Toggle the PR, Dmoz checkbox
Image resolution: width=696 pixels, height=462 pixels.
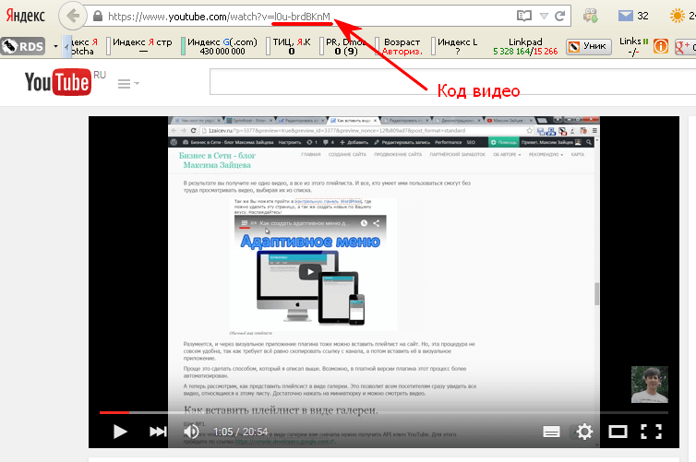tap(322, 46)
